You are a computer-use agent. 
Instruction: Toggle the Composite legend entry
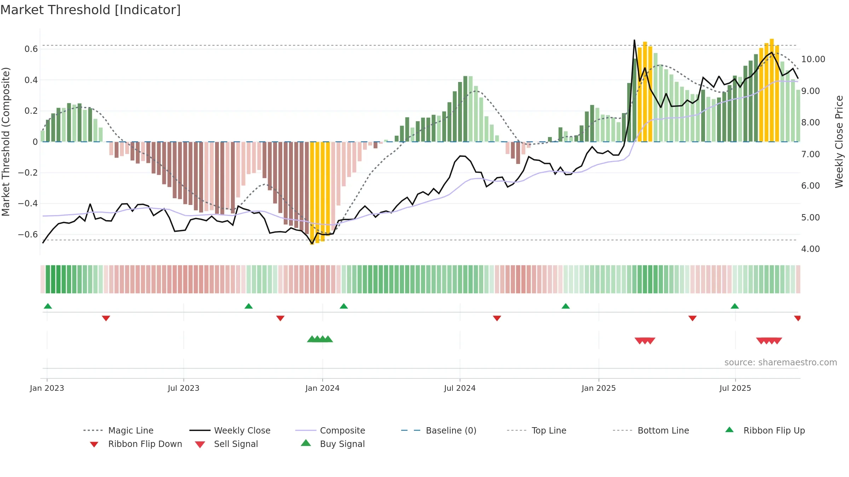click(330, 430)
